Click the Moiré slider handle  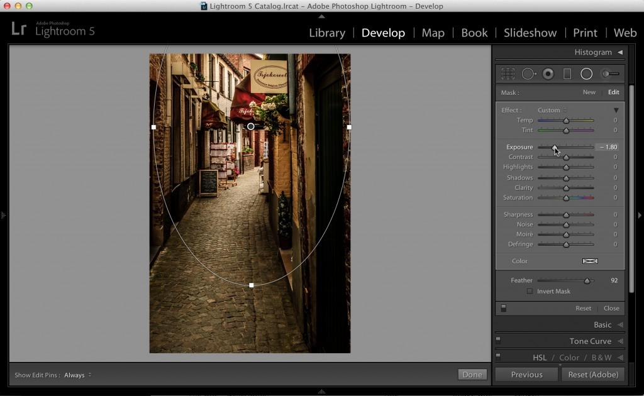[566, 234]
